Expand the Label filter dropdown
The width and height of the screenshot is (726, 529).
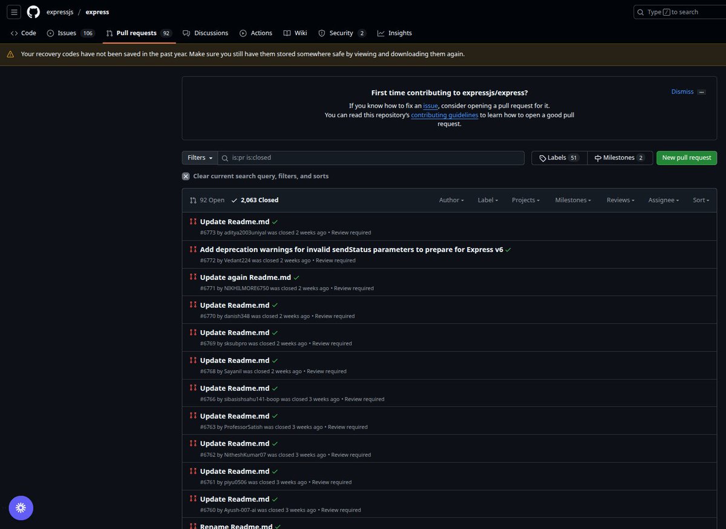point(488,200)
